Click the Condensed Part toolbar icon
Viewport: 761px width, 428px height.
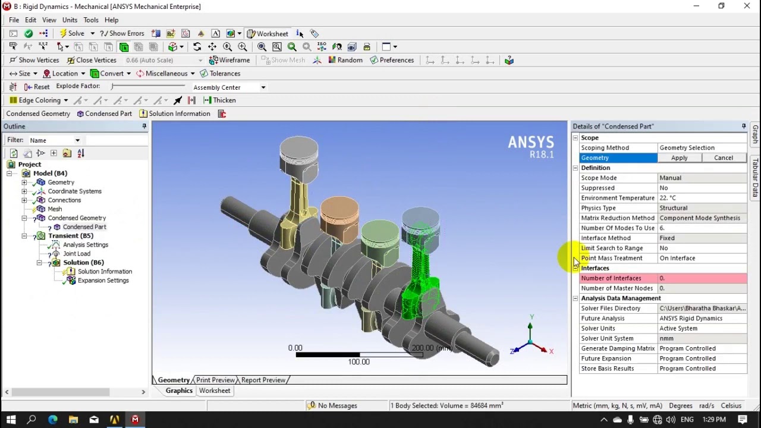(x=80, y=114)
